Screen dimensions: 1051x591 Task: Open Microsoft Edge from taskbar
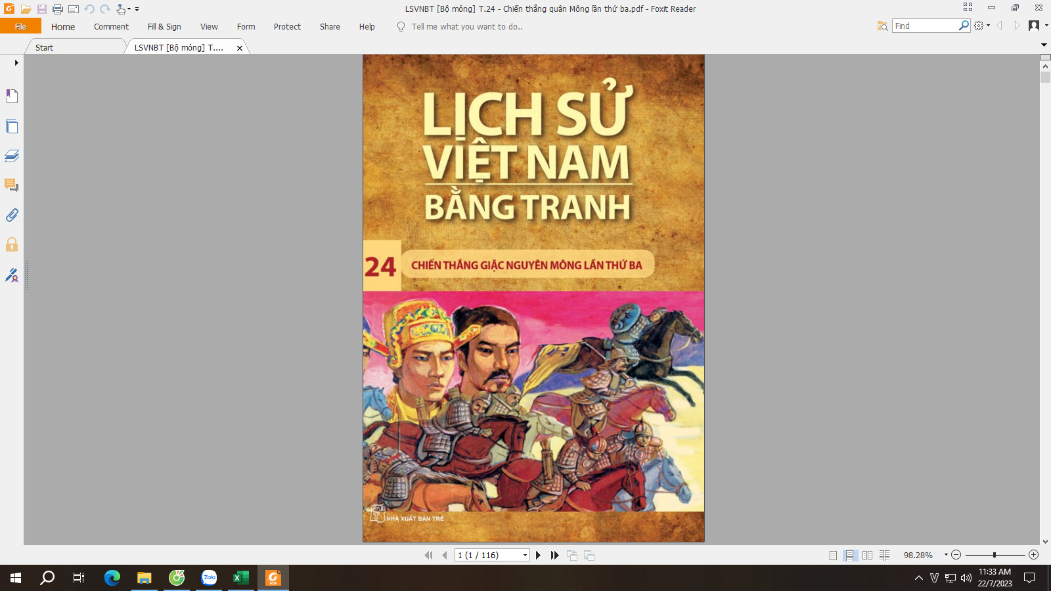(112, 578)
